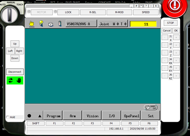This screenshot has width=190, height=136.
Task: Expand the black triangle menu arrow
Action: (x=40, y=116)
